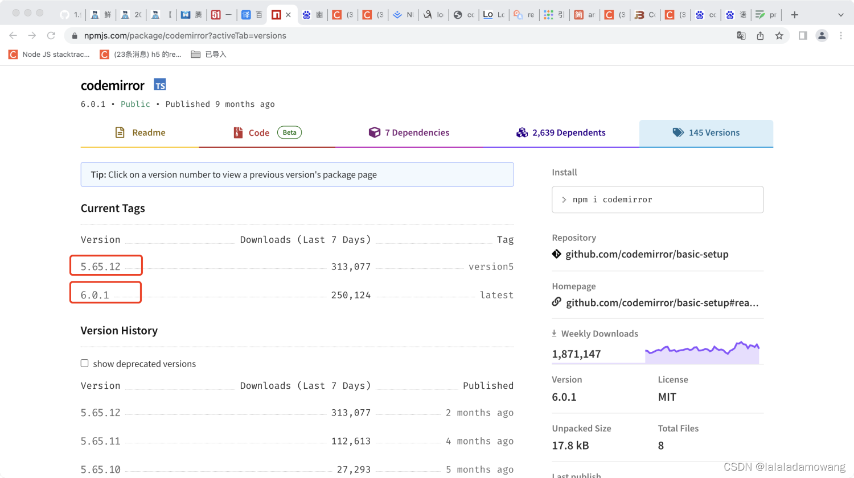Select the 1,871,147 weekly downloads value
Screen dimensions: 854x478
pos(576,354)
